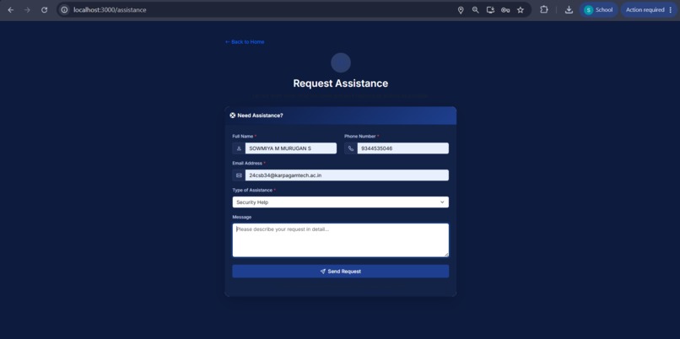Open the Type of Assistance dropdown
This screenshot has width=680, height=339.
341,202
